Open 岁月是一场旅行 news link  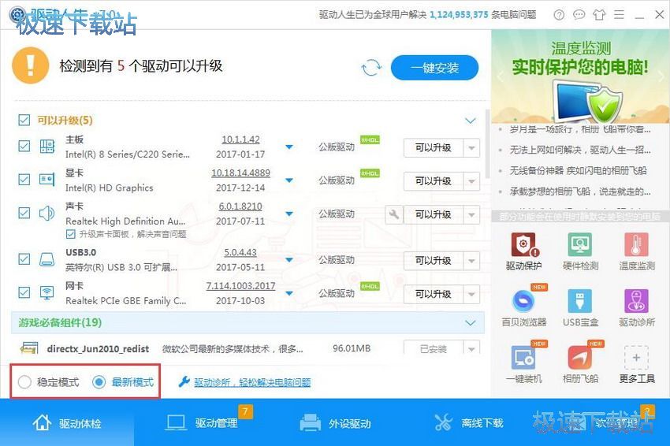click(x=580, y=129)
